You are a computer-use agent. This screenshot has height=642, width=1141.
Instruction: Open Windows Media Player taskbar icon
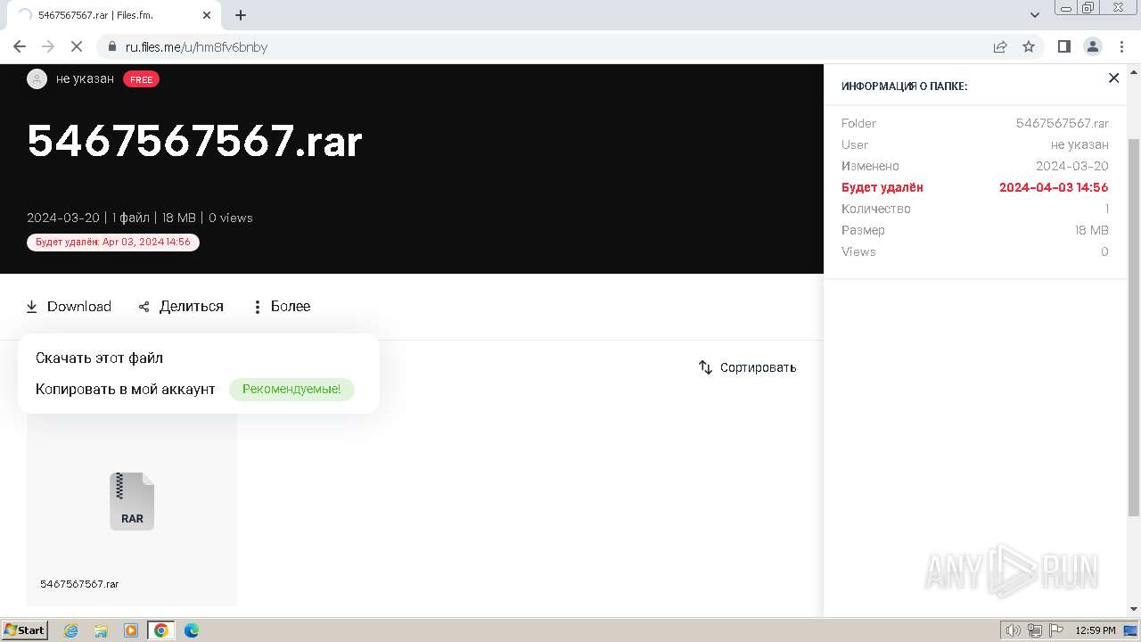point(131,630)
